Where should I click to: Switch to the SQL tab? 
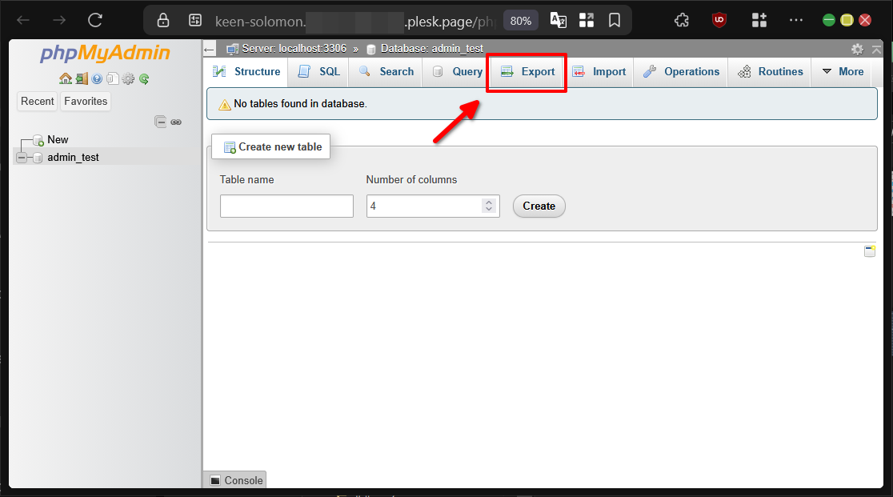point(318,71)
